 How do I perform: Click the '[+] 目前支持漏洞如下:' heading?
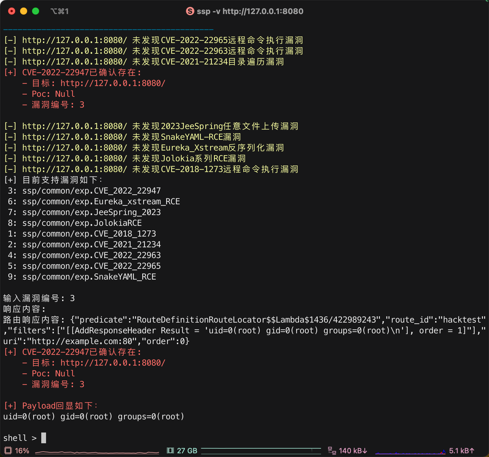[54, 180]
